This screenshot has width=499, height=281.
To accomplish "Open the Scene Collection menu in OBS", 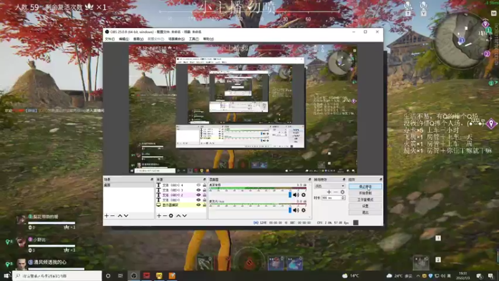I will 177,39.
